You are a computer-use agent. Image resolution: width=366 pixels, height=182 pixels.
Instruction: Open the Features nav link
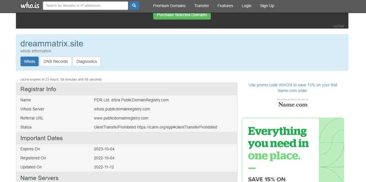coord(225,6)
